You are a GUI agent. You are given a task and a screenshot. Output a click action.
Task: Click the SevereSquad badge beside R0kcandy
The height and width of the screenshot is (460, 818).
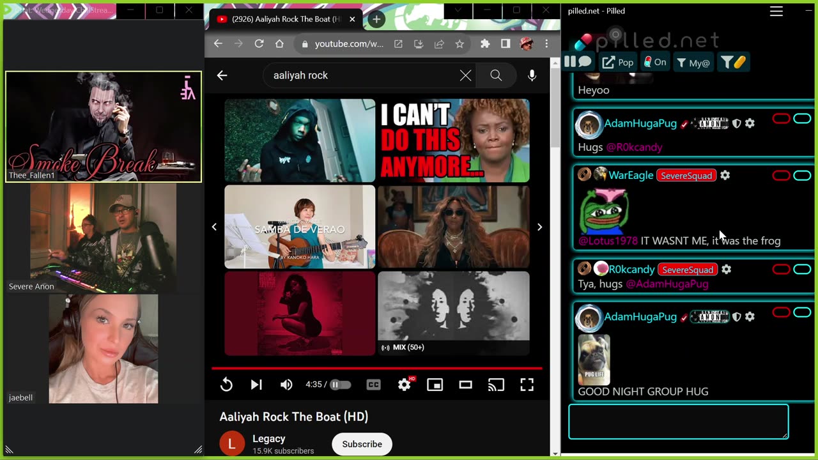[x=688, y=270]
